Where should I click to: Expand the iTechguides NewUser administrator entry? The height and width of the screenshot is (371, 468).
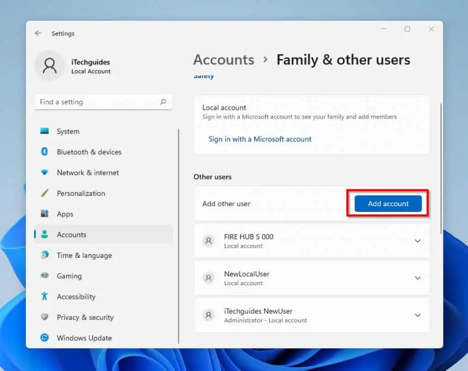(417, 315)
